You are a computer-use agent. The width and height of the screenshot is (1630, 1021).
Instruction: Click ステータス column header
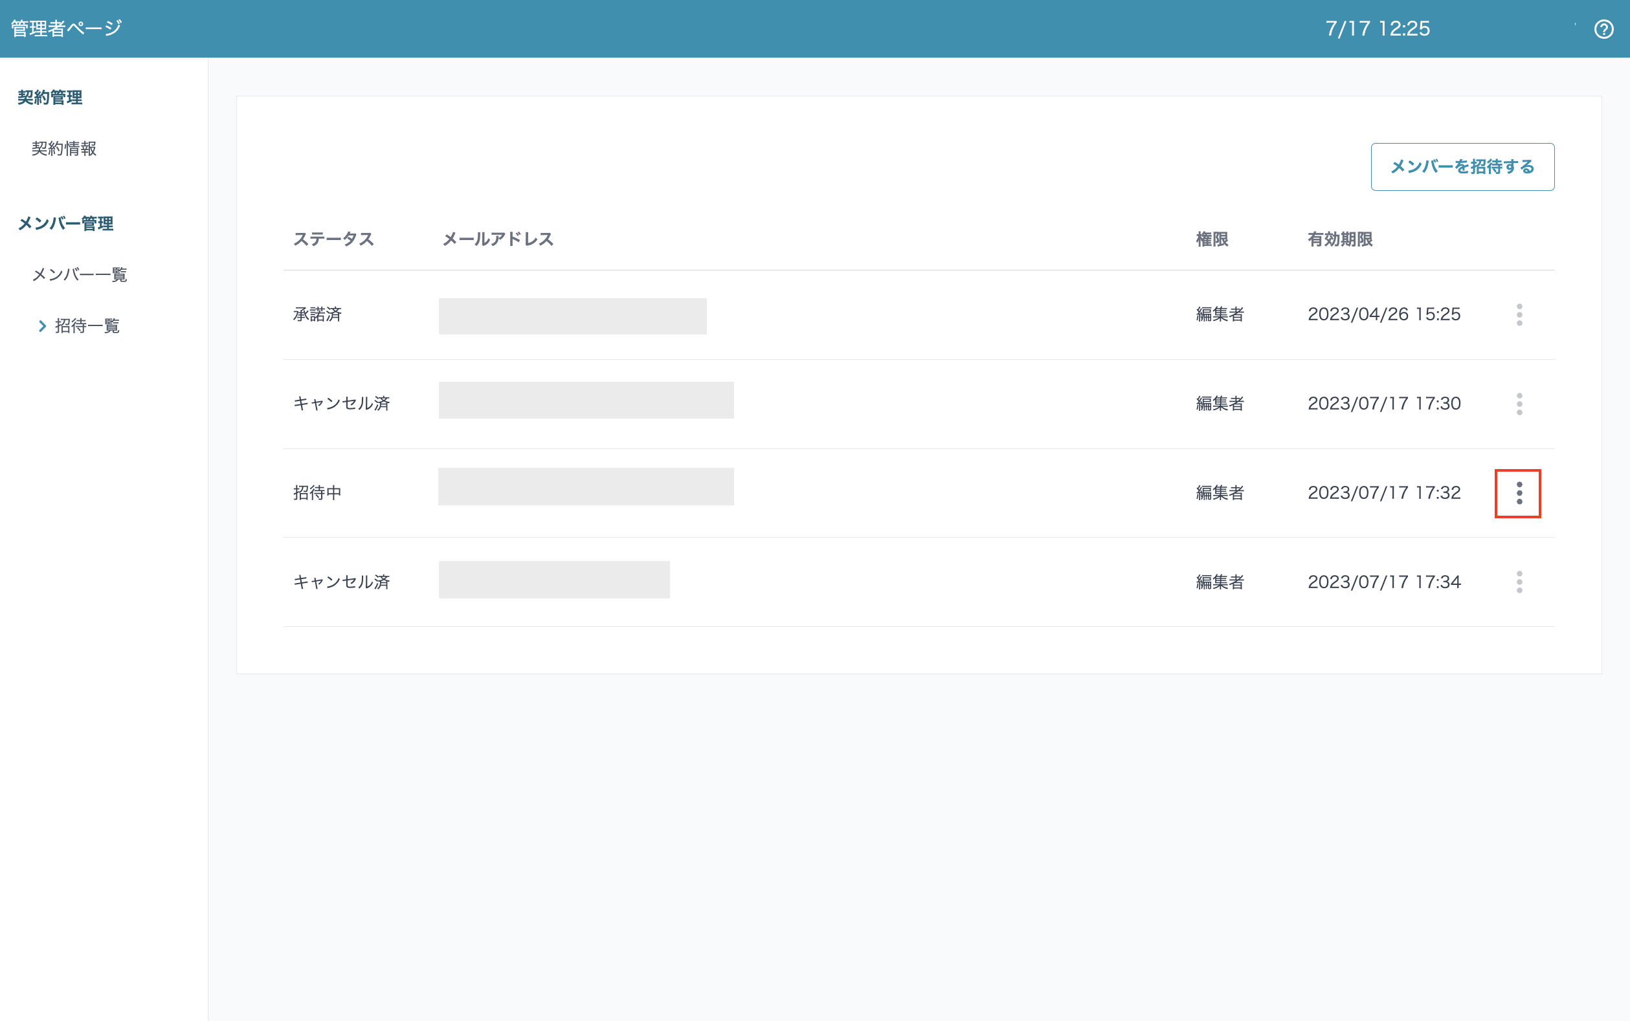(333, 239)
